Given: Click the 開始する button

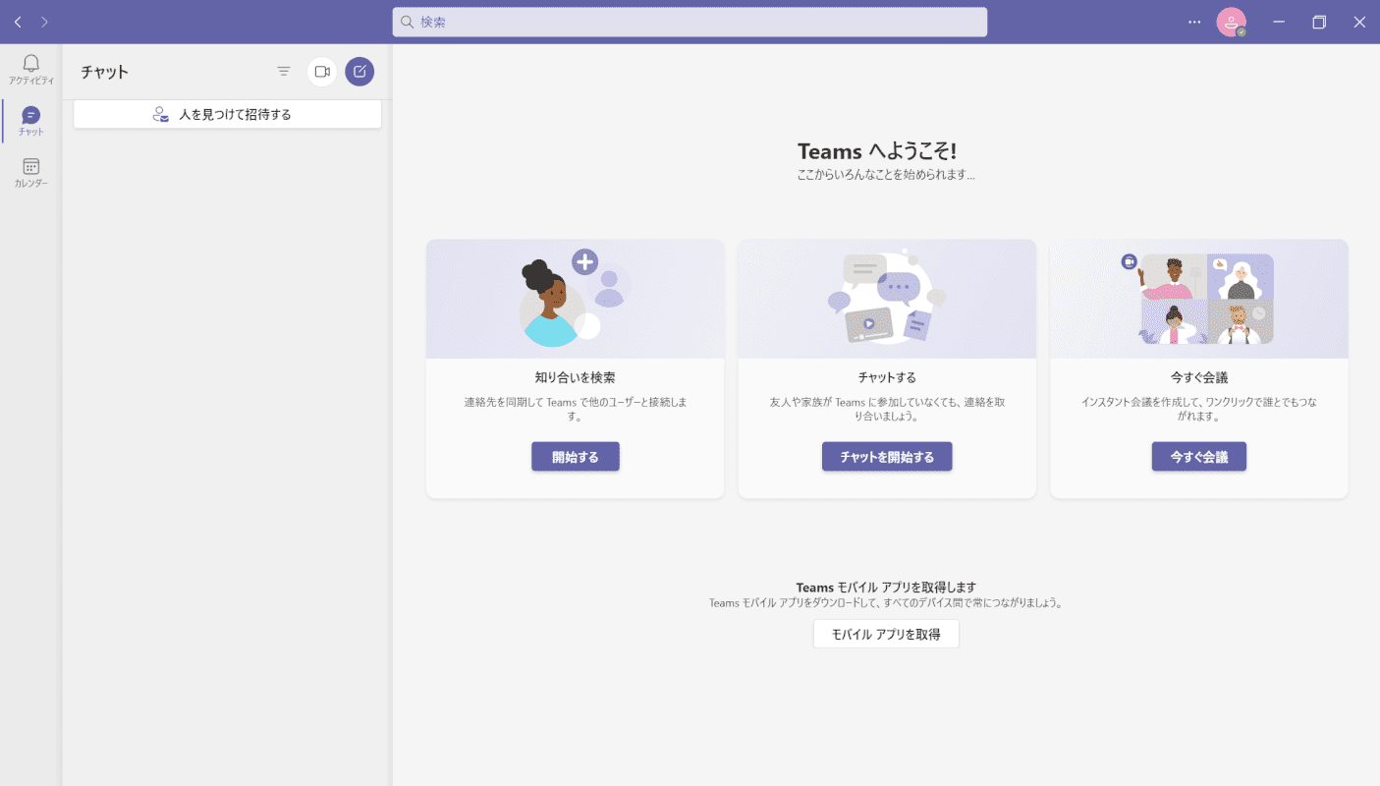Looking at the screenshot, I should pos(576,457).
